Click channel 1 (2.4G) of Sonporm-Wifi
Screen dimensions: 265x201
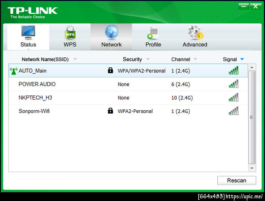181,111
